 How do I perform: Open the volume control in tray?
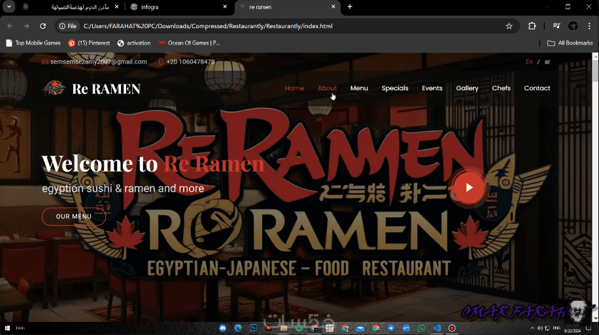coord(539,328)
